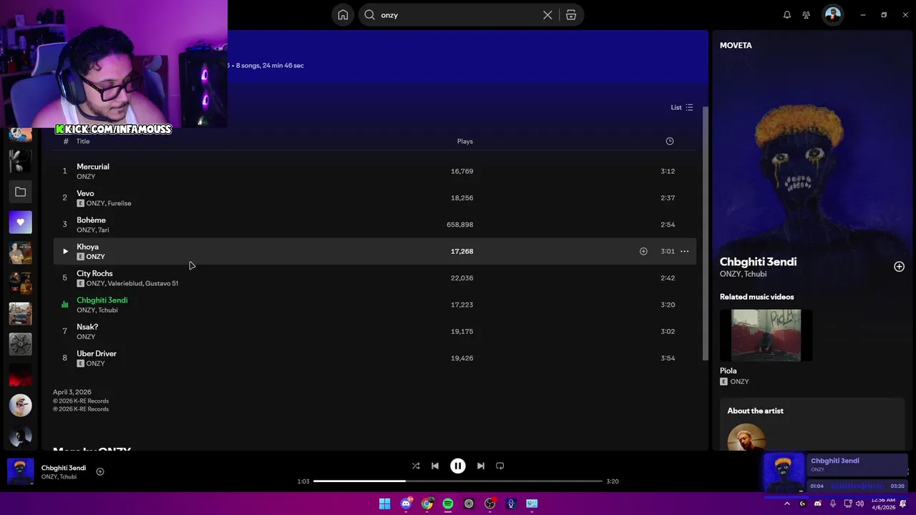Open Spotify from the taskbar
916x515 pixels.
(x=448, y=504)
